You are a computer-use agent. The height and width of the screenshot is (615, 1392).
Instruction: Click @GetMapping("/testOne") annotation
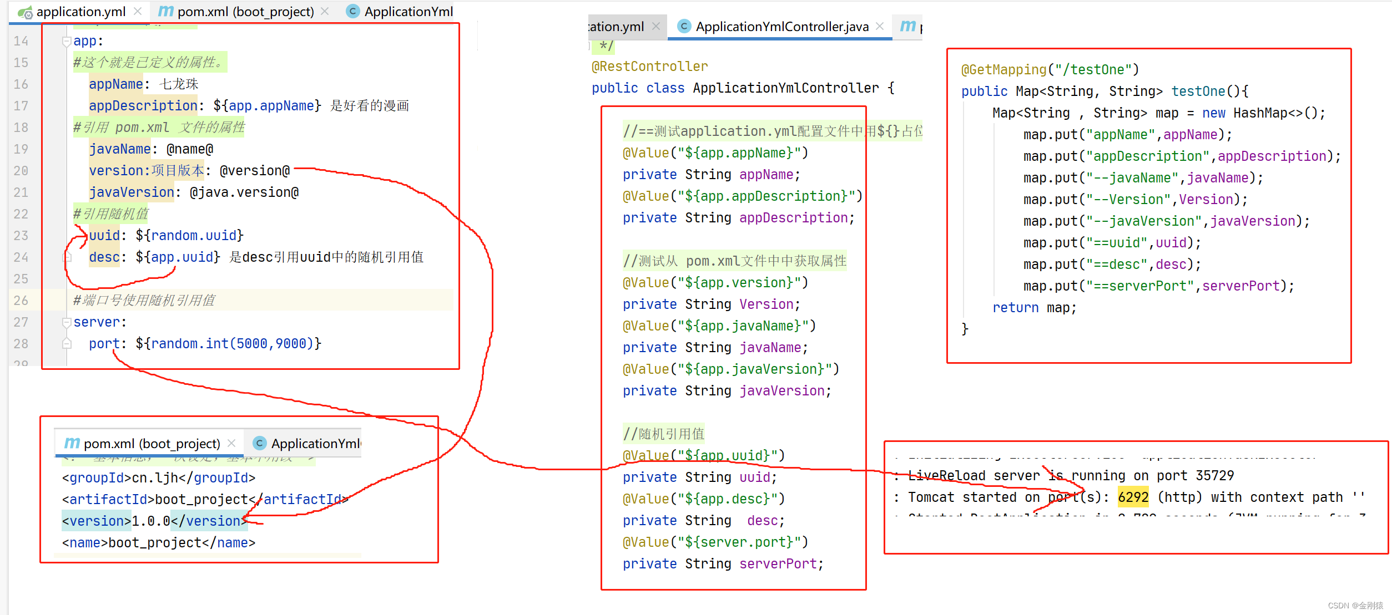[x=1050, y=70]
